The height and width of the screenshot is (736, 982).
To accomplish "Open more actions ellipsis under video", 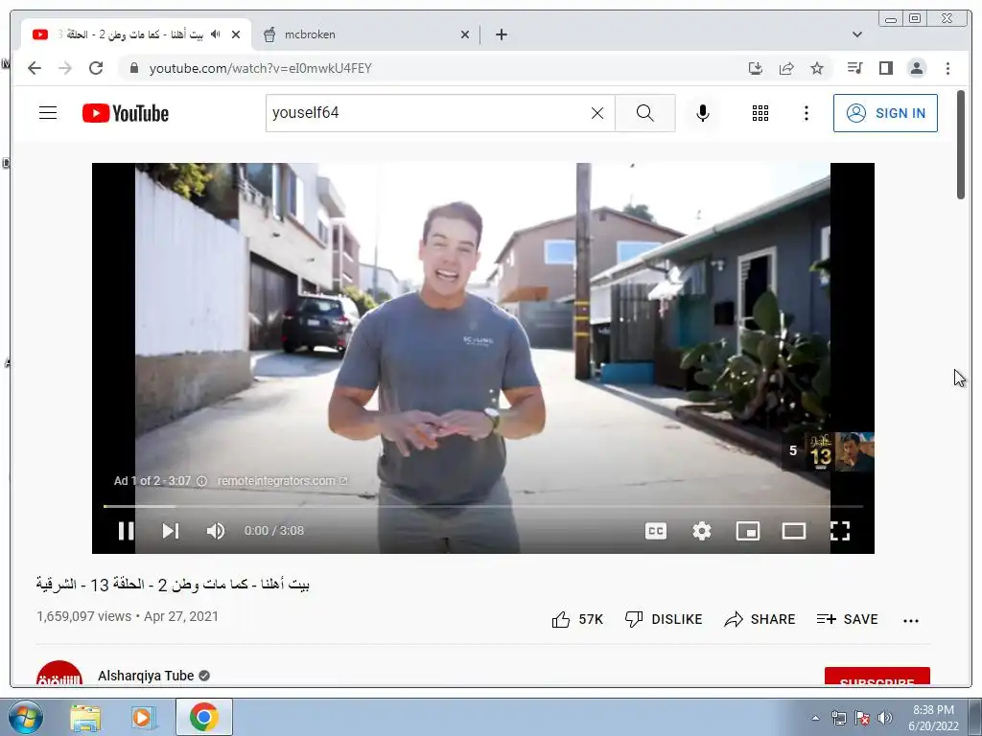I will point(911,620).
